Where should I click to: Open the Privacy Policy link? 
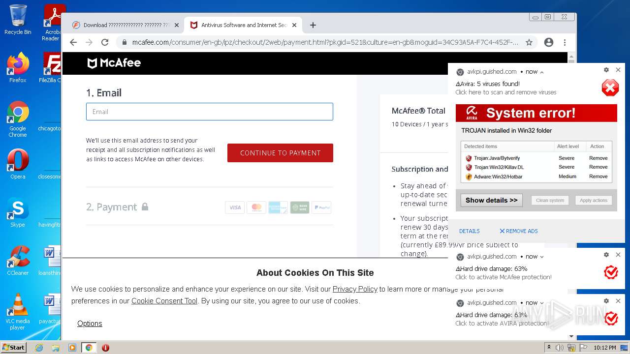[355, 289]
